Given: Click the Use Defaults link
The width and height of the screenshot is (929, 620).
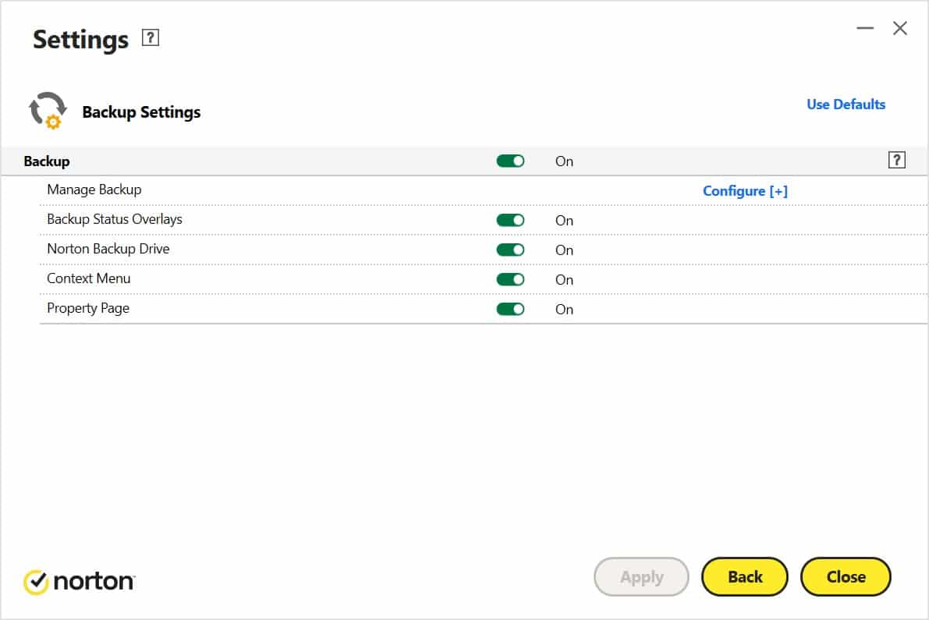Looking at the screenshot, I should (x=846, y=105).
